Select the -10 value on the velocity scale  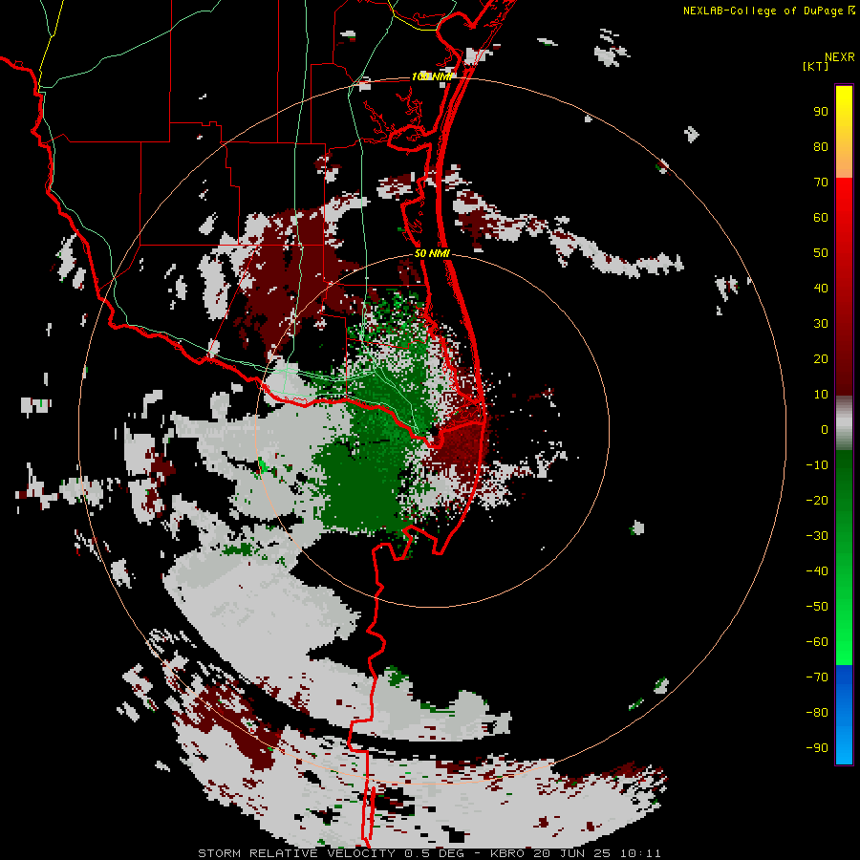click(x=817, y=465)
